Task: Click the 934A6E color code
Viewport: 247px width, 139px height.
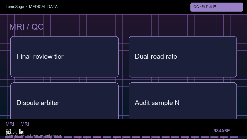Action: 222,131
